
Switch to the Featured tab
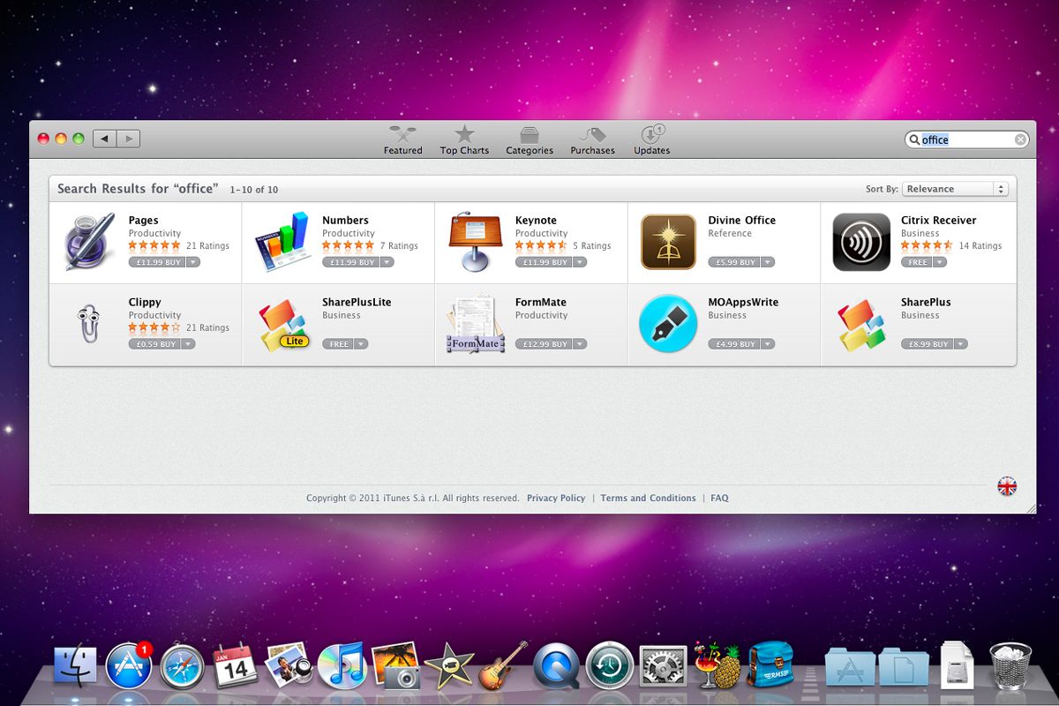[402, 139]
